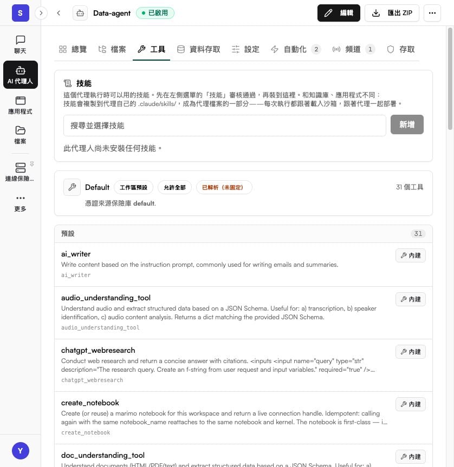
Task: Click 內建 badge for audio_understanding_tool
Action: pyautogui.click(x=411, y=299)
